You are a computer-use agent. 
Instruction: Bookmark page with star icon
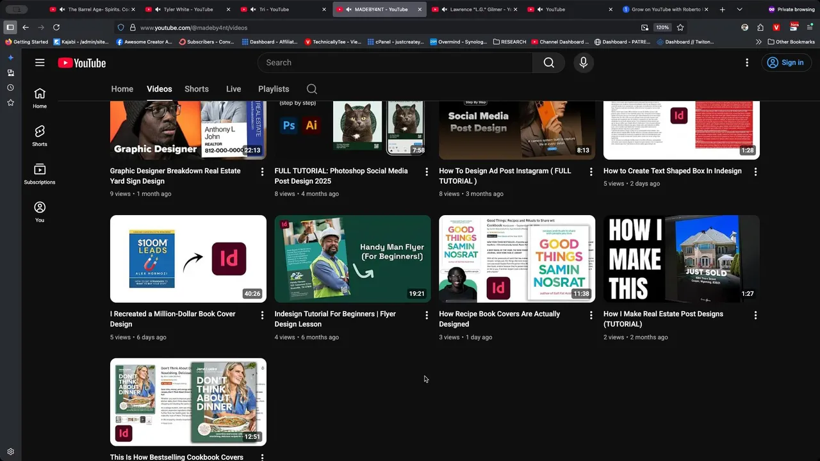[680, 28]
